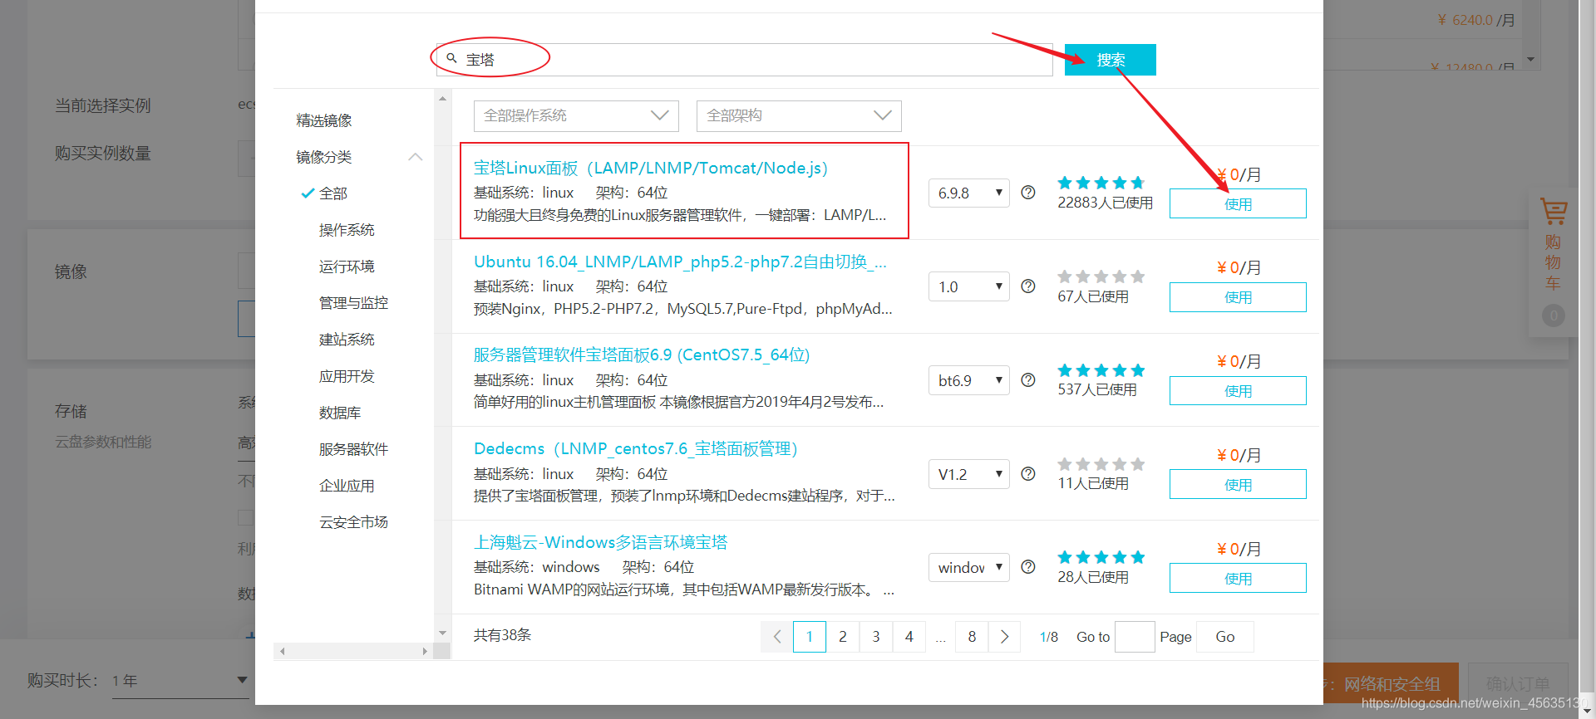Select page 1 in pagination
This screenshot has height=719, width=1596.
click(810, 637)
